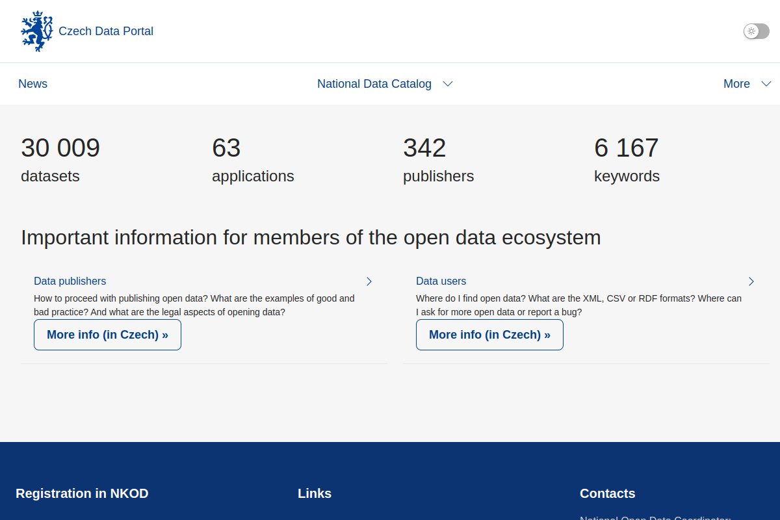Open the National Data Catalog menu
Image resolution: width=780 pixels, height=520 pixels.
tap(374, 84)
